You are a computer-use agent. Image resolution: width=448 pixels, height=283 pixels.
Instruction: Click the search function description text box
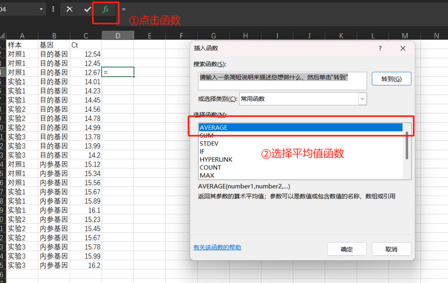point(282,81)
